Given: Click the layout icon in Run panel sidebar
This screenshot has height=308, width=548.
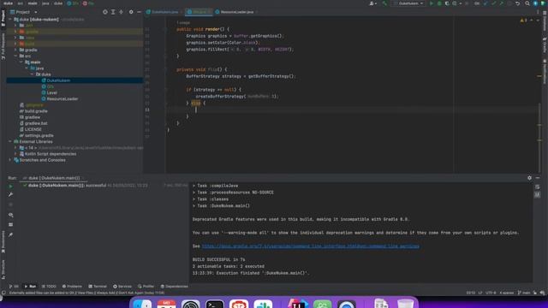Looking at the screenshot, I should pos(10,224).
